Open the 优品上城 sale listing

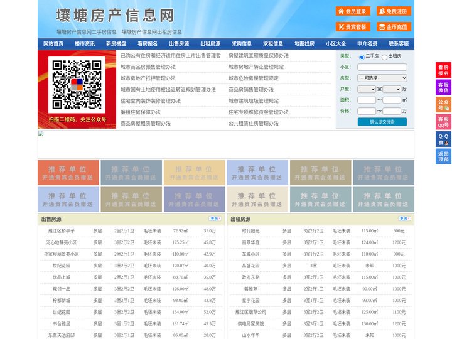(x=62, y=277)
